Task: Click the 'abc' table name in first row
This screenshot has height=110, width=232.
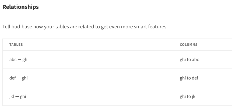Action: point(13,60)
